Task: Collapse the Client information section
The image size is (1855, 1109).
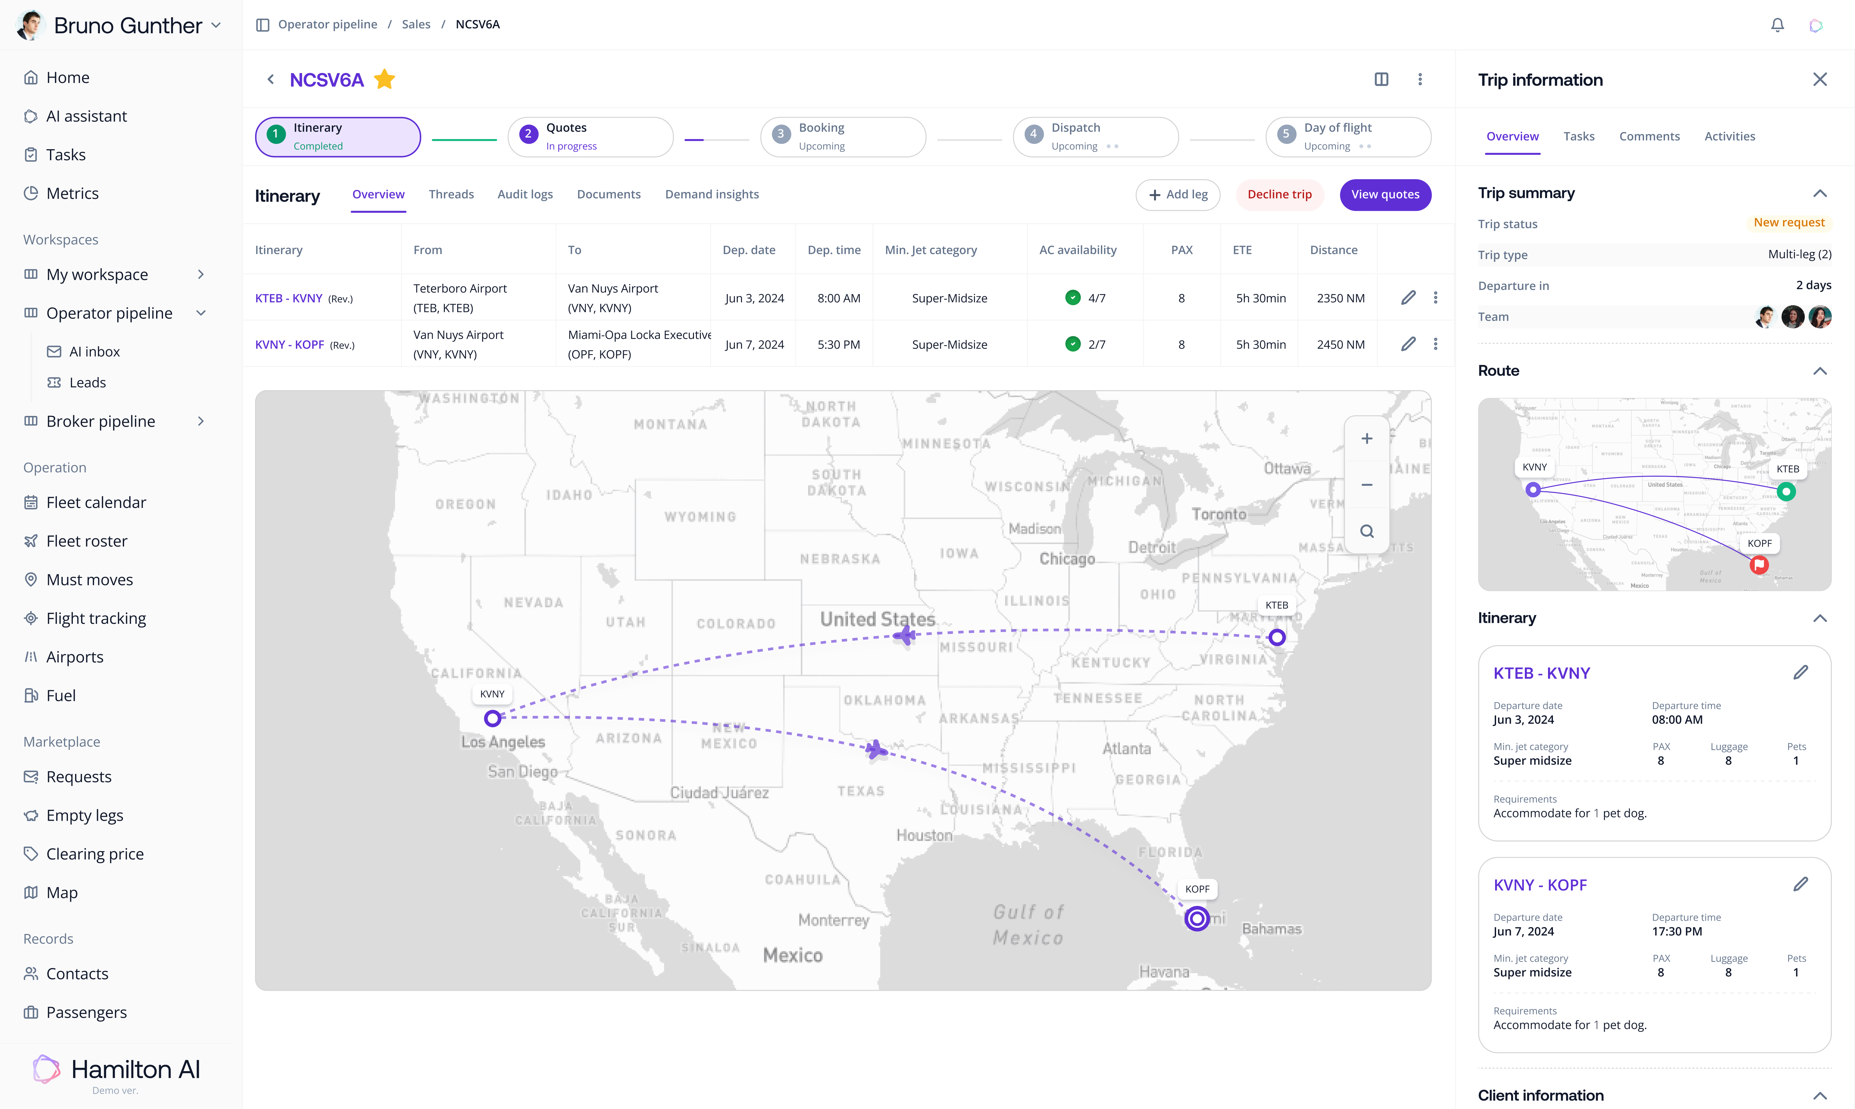Action: coord(1820,1096)
